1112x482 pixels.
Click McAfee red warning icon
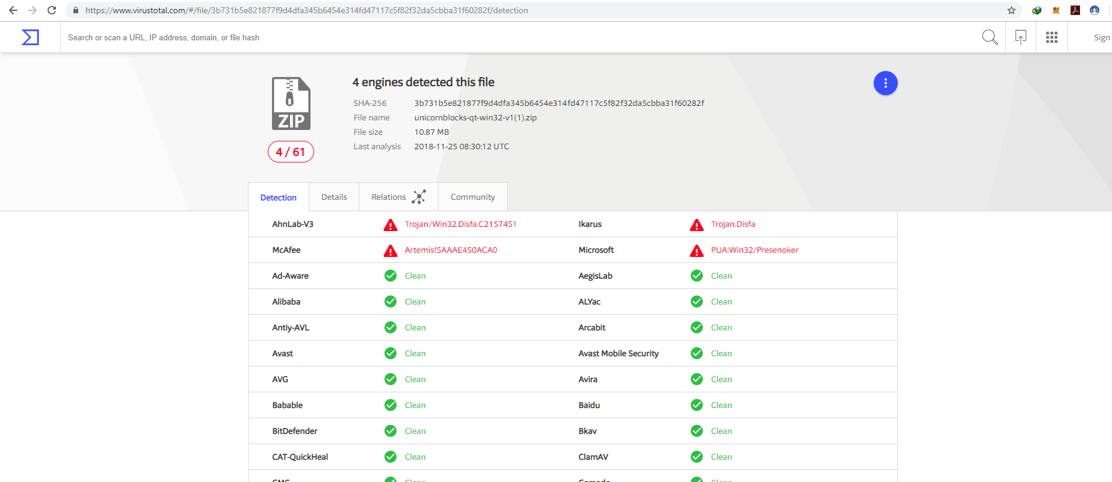391,250
